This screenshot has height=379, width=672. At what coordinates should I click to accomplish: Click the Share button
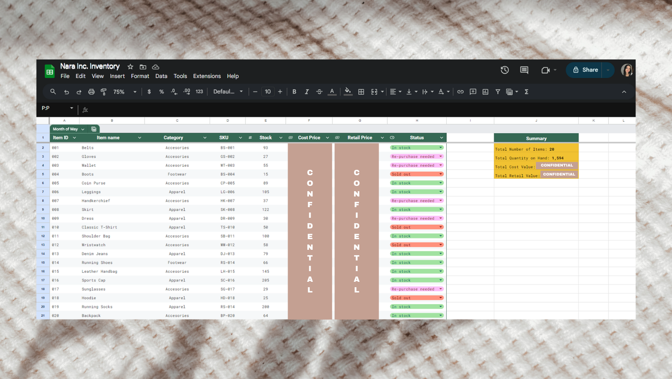(x=585, y=70)
